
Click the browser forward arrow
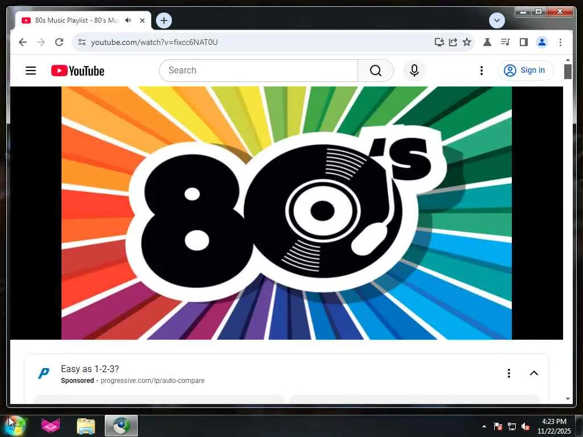click(41, 42)
